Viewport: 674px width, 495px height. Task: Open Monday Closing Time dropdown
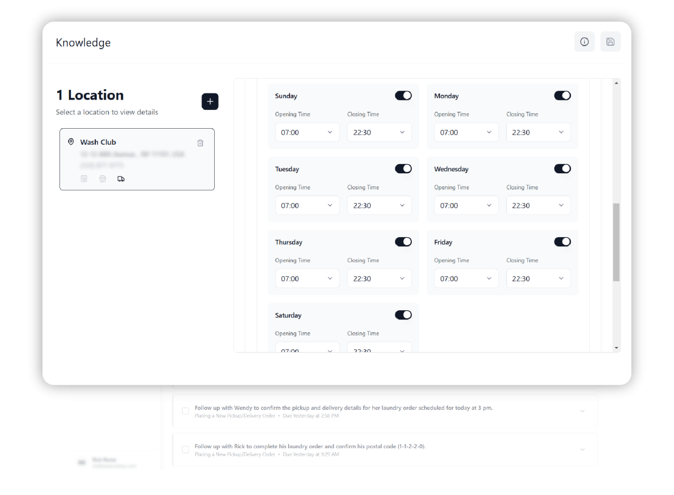[539, 133]
